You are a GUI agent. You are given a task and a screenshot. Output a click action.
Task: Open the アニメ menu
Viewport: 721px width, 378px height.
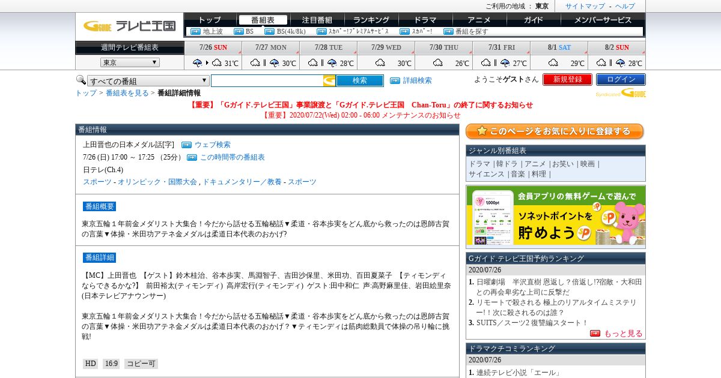pyautogui.click(x=479, y=20)
